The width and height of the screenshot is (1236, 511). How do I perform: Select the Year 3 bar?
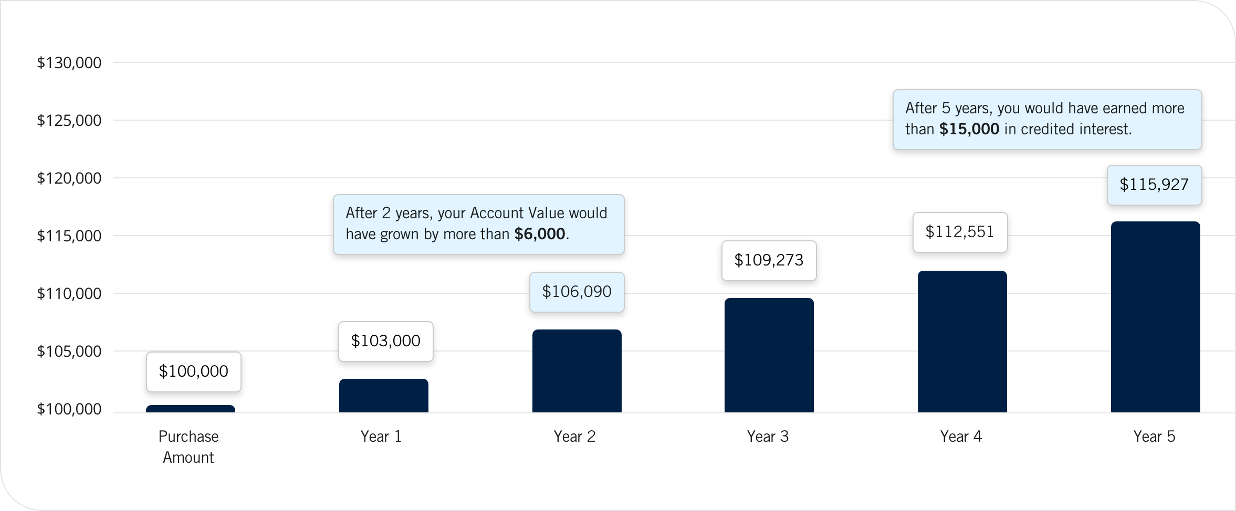tap(769, 355)
